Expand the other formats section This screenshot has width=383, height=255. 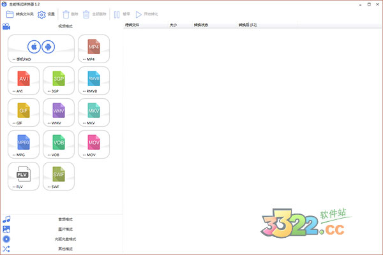click(x=61, y=249)
